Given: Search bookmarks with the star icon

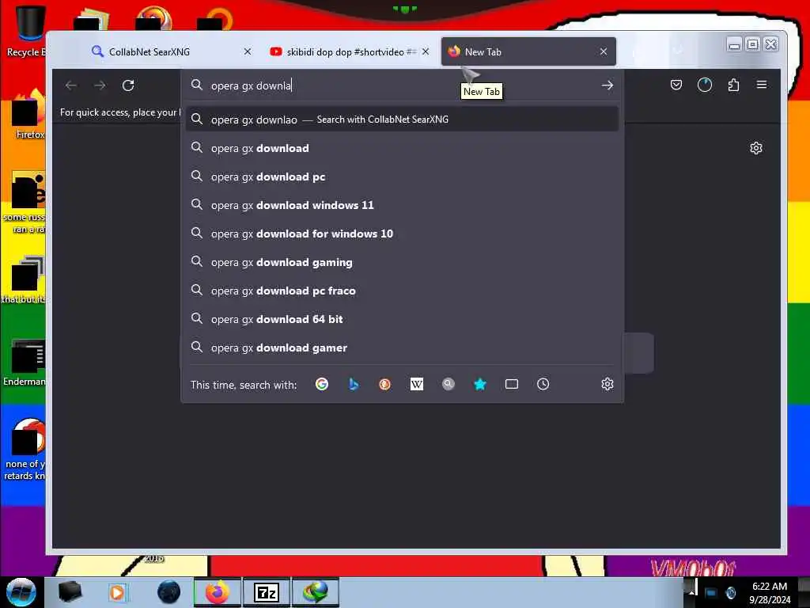Looking at the screenshot, I should [x=480, y=384].
